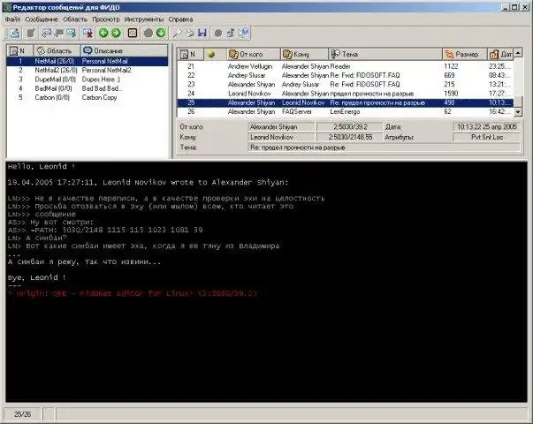Select message 26 addressed to FAQServer
533x424 pixels.
346,111
